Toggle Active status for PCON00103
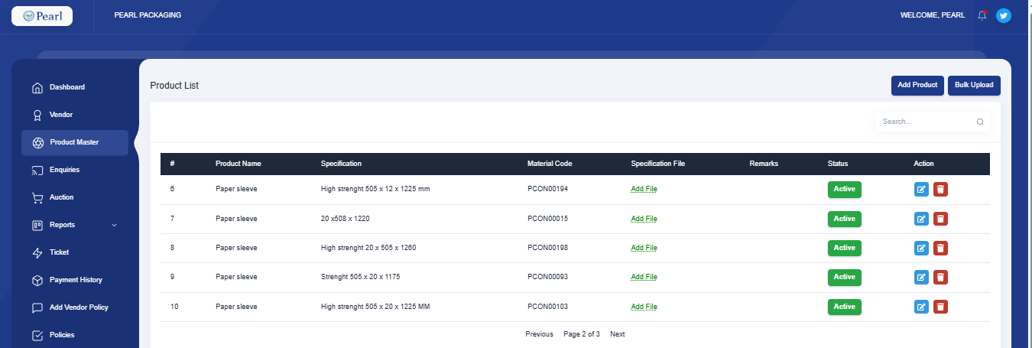This screenshot has height=348, width=1032. click(x=844, y=307)
